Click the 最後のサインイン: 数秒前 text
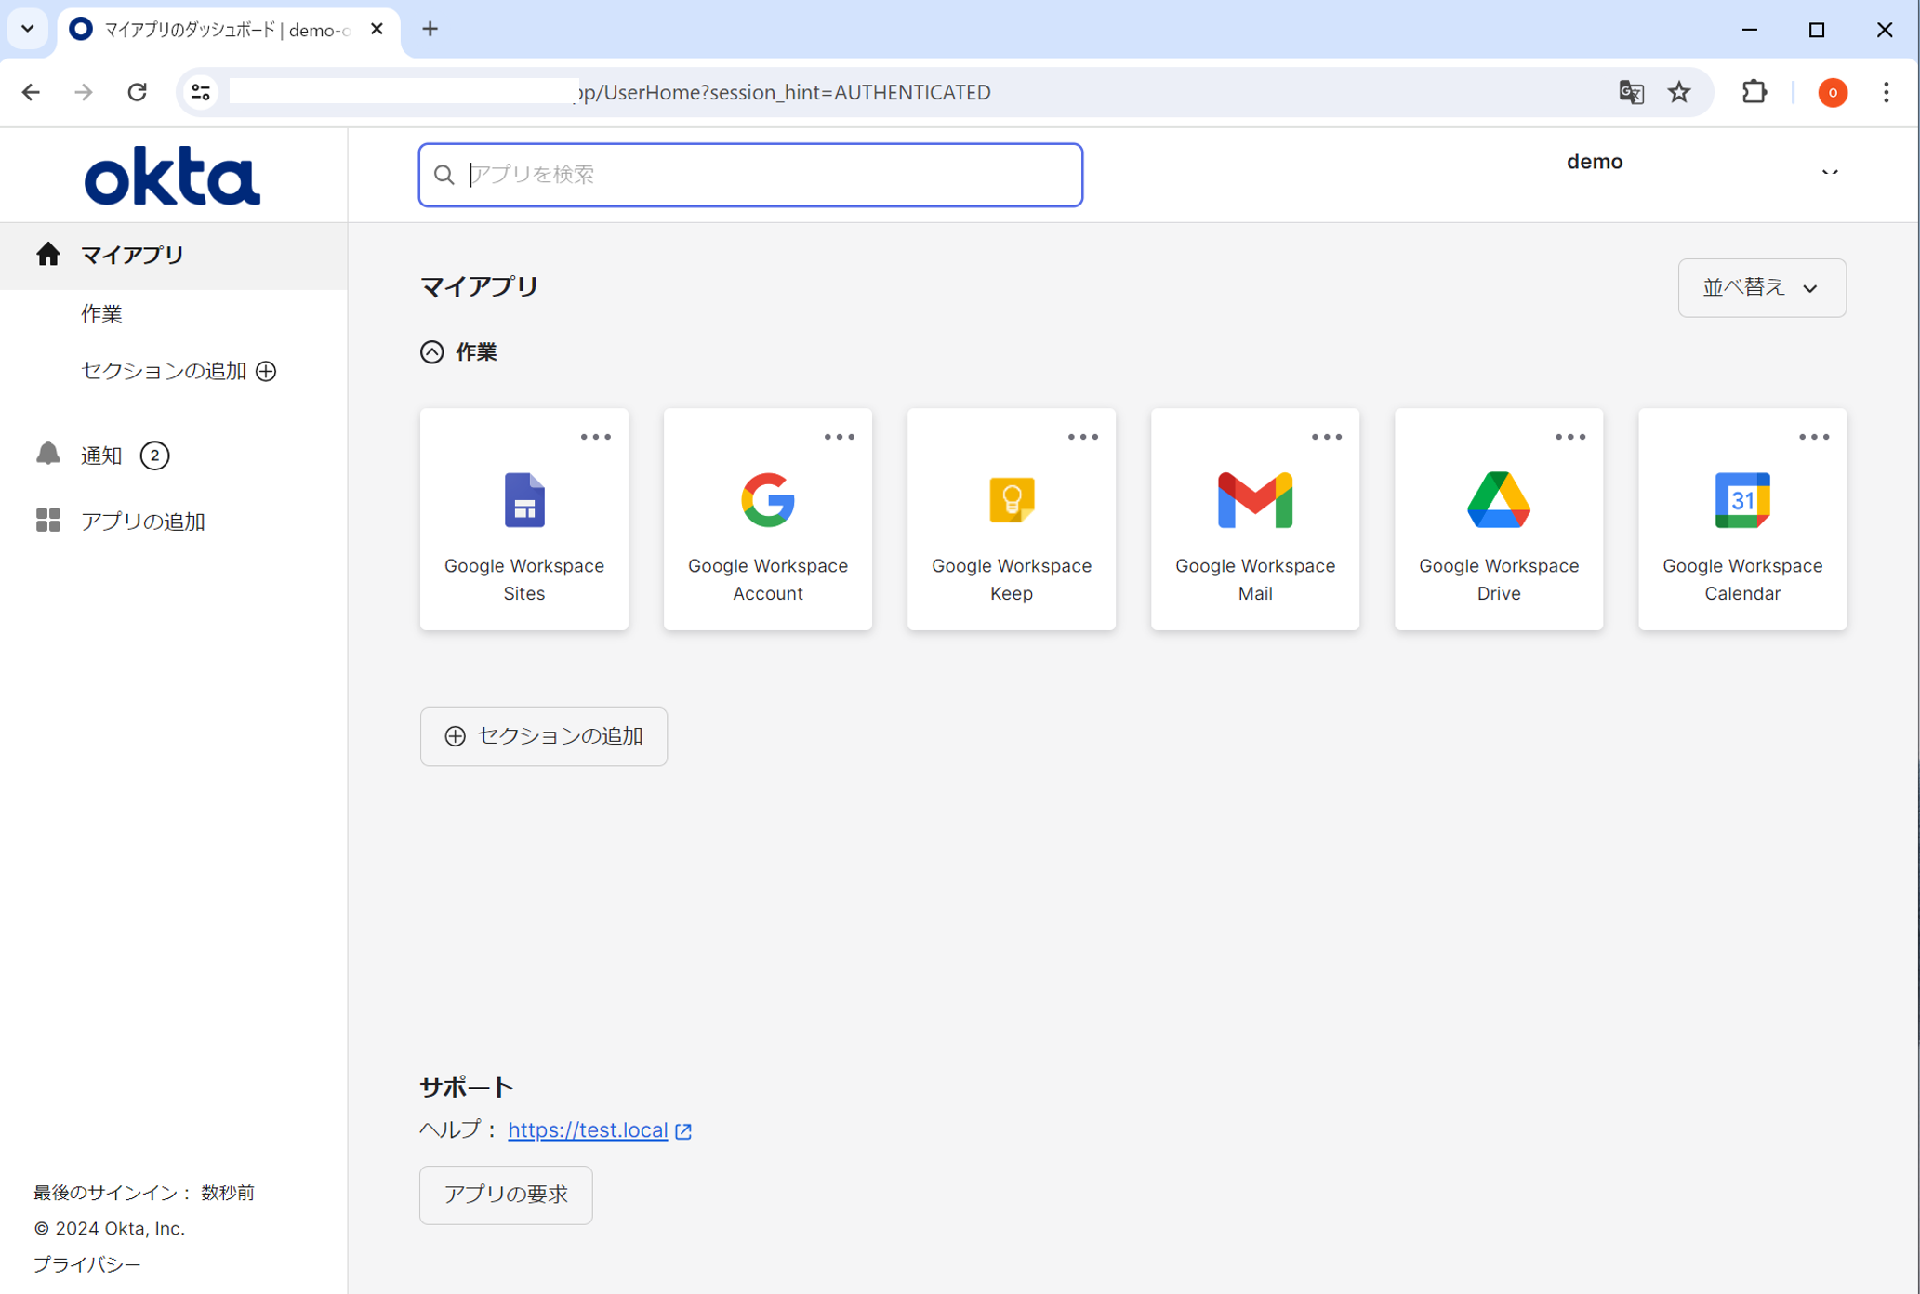1920x1294 pixels. click(x=144, y=1193)
